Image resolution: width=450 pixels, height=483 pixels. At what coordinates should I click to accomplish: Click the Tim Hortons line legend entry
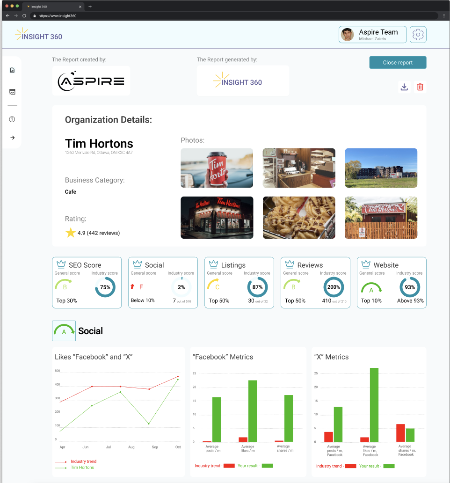click(x=74, y=468)
